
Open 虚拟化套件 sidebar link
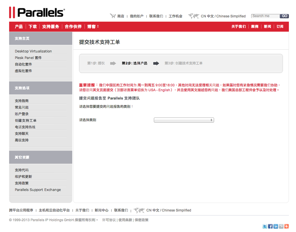pos(23,71)
